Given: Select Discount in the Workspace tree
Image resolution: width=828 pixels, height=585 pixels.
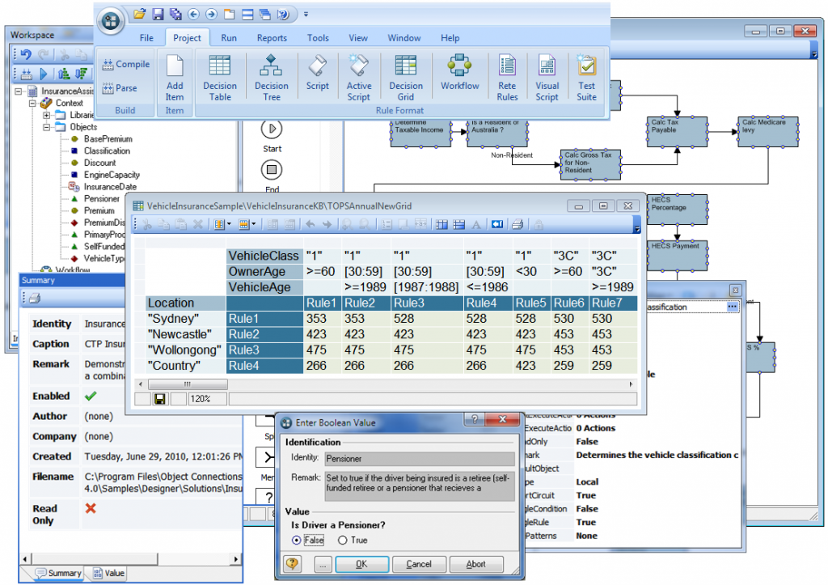Looking at the screenshot, I should tap(99, 163).
